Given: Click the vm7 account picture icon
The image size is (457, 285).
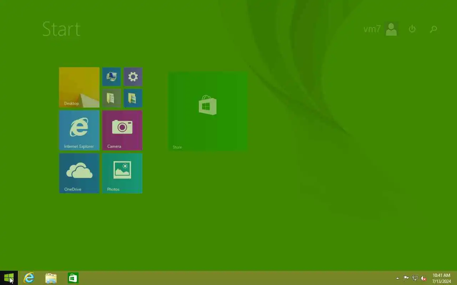Looking at the screenshot, I should pos(392,29).
